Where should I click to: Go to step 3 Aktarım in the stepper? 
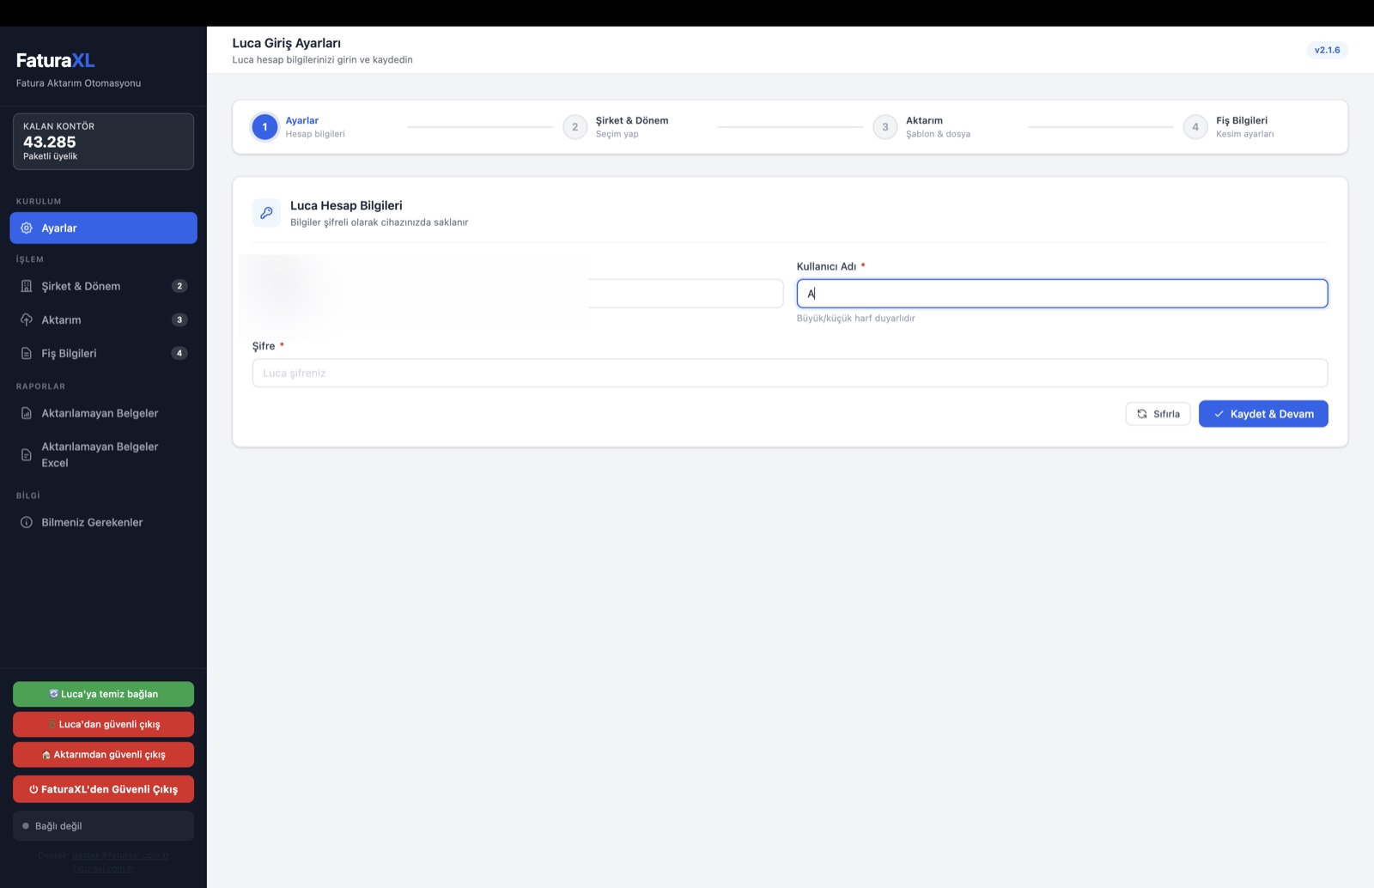(921, 127)
